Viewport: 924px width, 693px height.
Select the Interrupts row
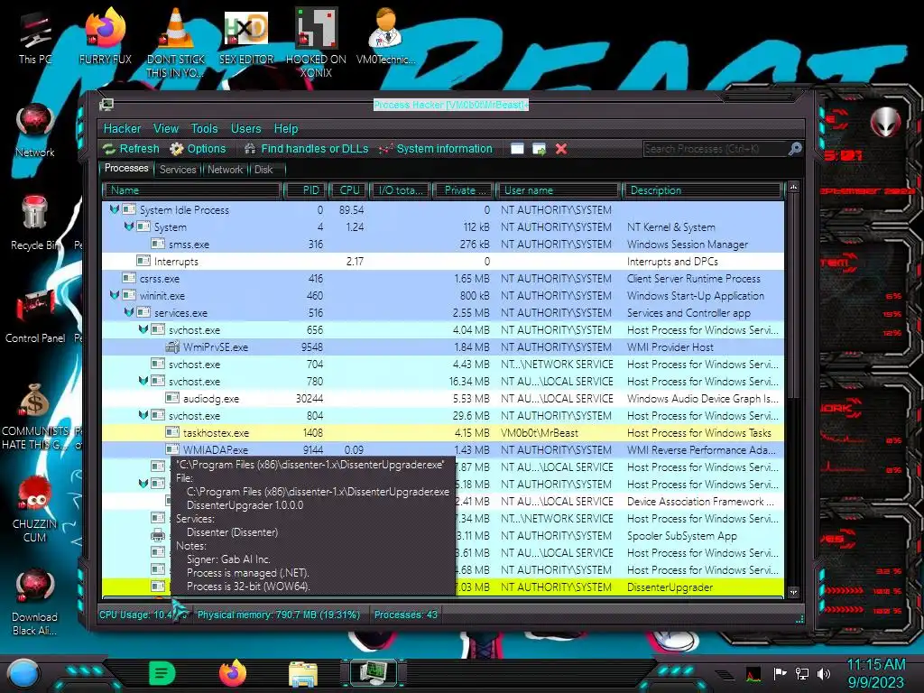click(443, 261)
